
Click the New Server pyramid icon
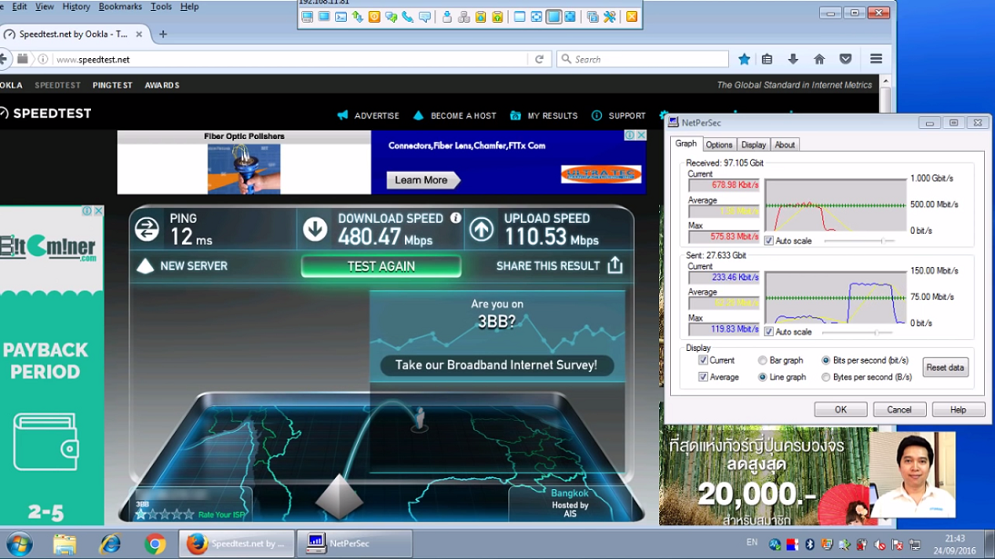pos(146,265)
